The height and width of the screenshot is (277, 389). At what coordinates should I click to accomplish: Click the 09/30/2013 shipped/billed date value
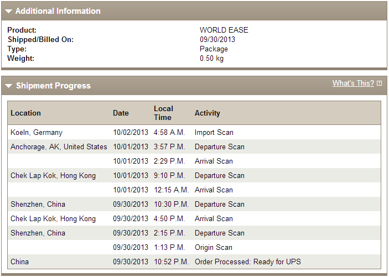[217, 39]
